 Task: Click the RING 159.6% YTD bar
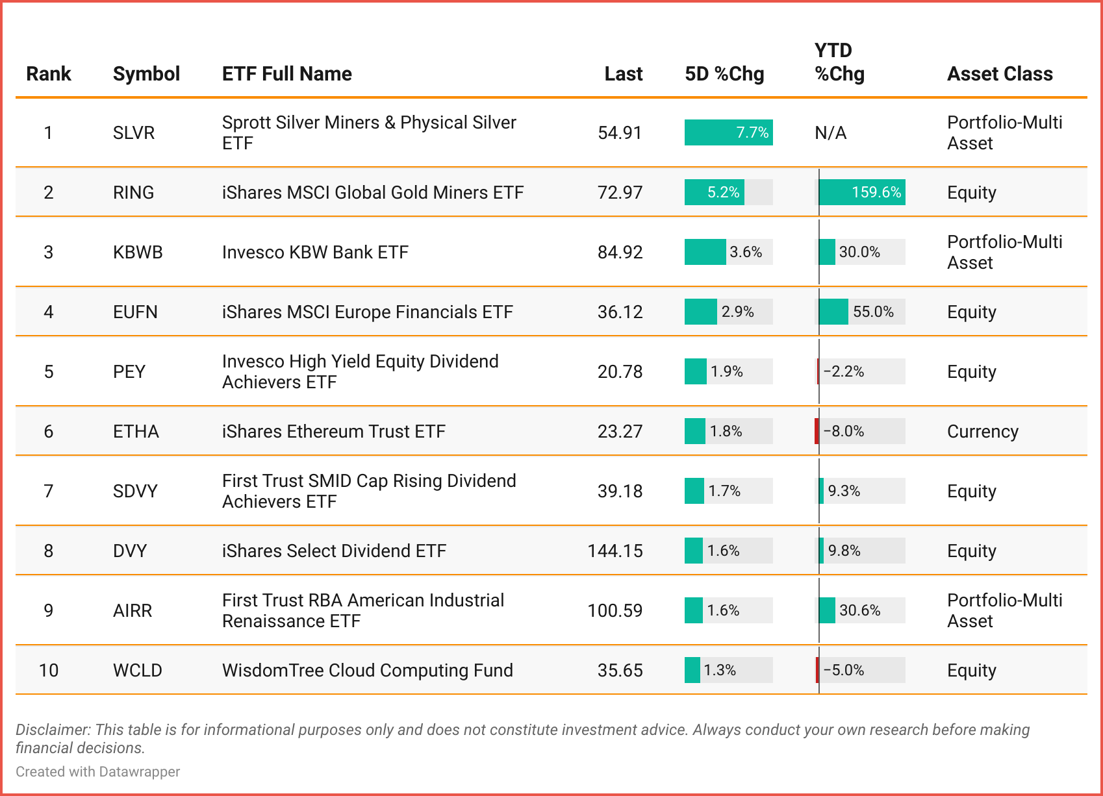click(x=861, y=192)
